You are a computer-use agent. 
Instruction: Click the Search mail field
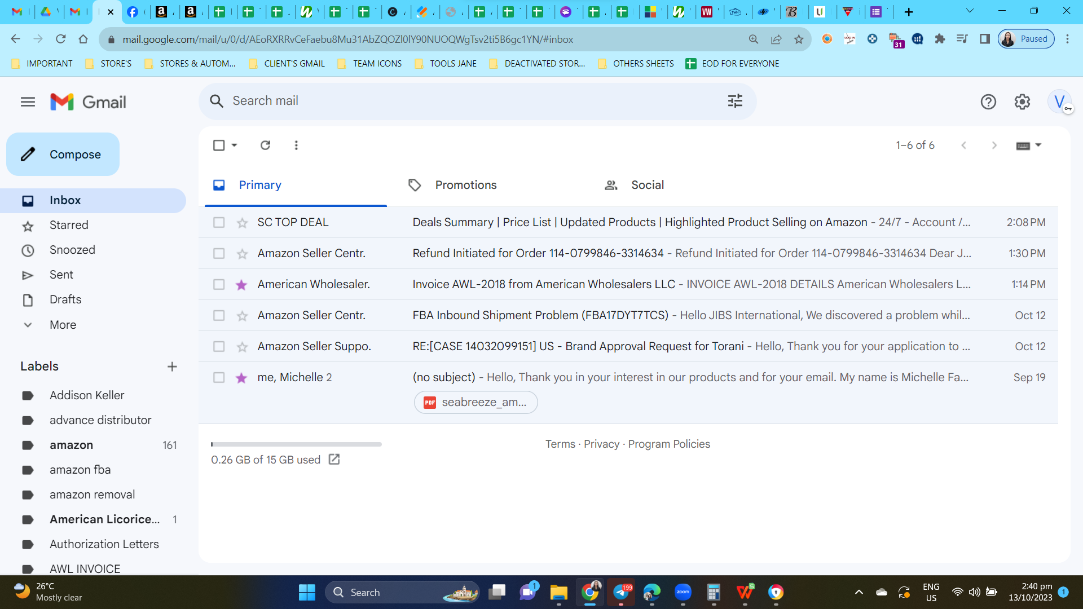pos(477,101)
